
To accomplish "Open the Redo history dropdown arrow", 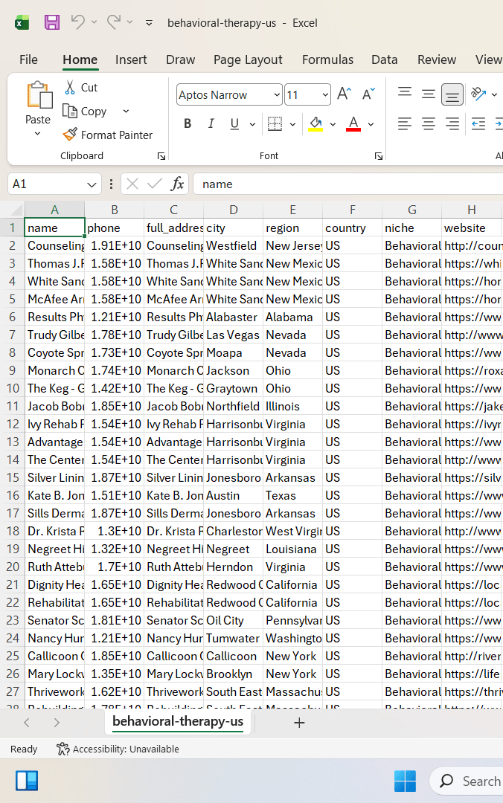I will (129, 22).
